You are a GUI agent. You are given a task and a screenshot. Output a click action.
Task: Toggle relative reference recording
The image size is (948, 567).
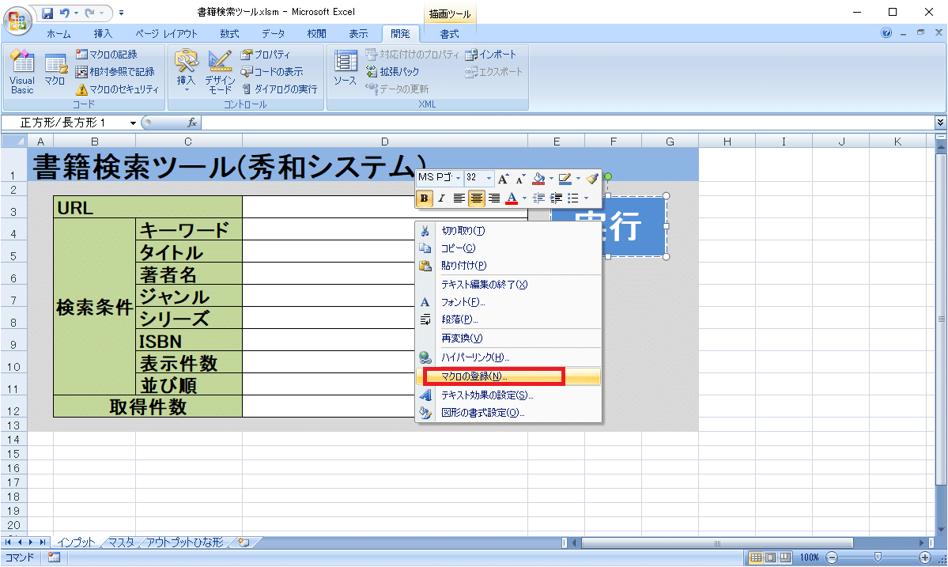[x=115, y=72]
